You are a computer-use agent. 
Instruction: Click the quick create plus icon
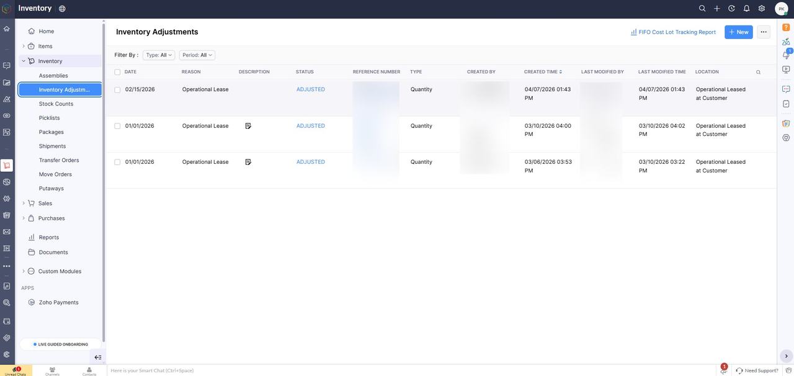click(x=717, y=9)
